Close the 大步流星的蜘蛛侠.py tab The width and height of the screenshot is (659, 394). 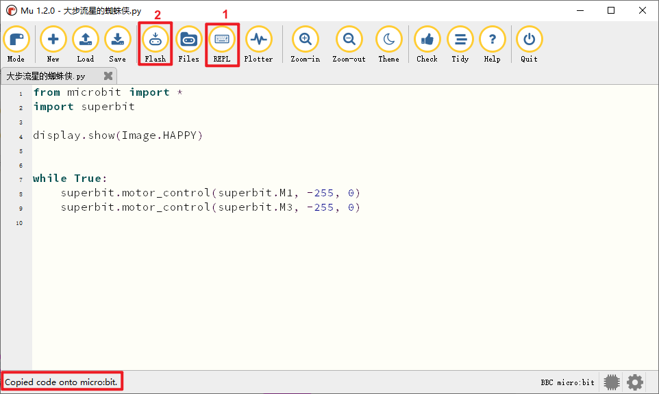pos(108,76)
